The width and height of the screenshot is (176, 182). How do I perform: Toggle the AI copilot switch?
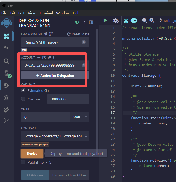click(x=134, y=21)
